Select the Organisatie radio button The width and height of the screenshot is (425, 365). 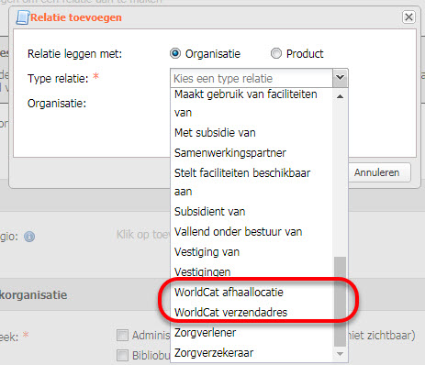coord(175,53)
